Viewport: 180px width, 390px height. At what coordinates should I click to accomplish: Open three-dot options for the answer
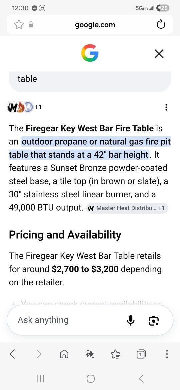pyautogui.click(x=166, y=107)
